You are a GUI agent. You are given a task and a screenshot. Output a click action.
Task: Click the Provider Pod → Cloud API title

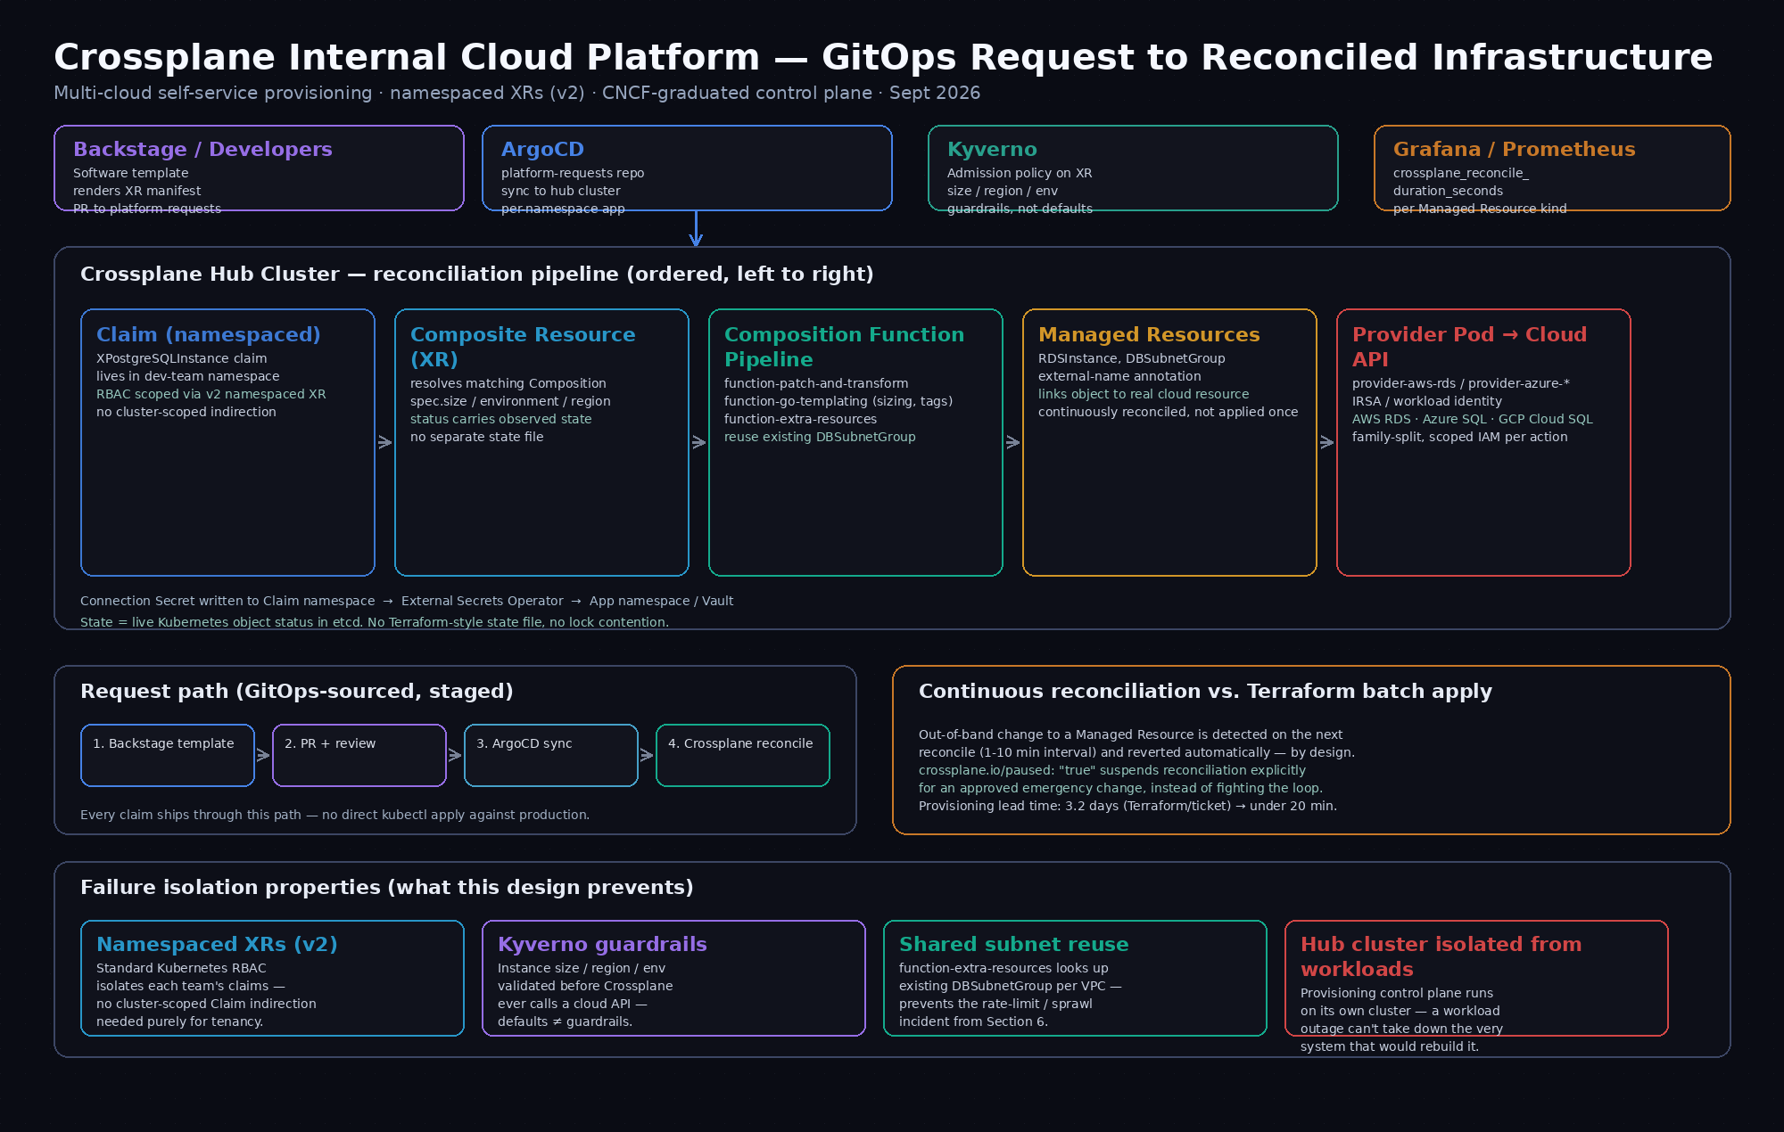click(1469, 348)
